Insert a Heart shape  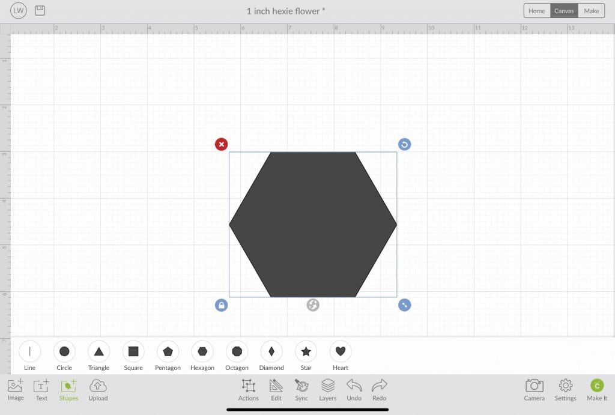point(341,356)
